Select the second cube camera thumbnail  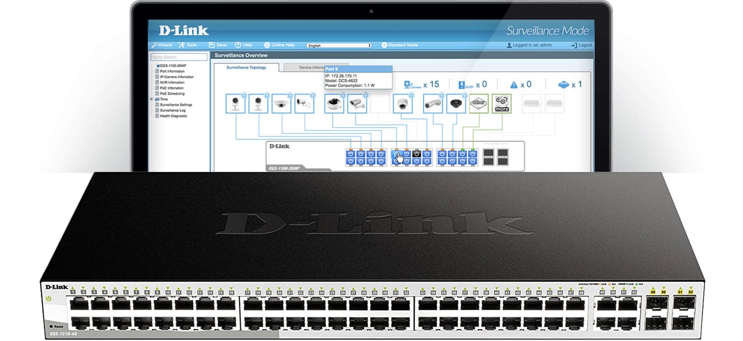tap(258, 103)
